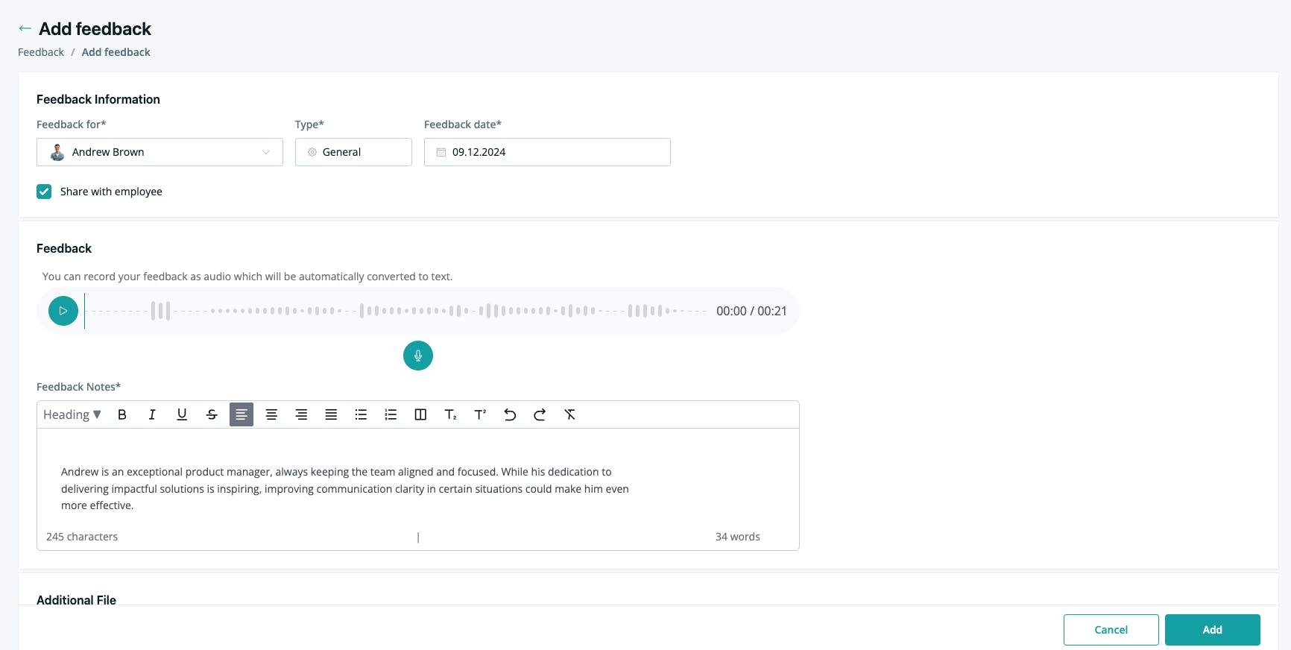Go to the Feedback breadcrumb link
Screen dimensions: 1291x650
coord(41,52)
